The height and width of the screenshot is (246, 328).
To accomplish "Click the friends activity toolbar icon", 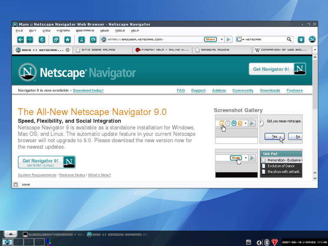I will 82,39.
